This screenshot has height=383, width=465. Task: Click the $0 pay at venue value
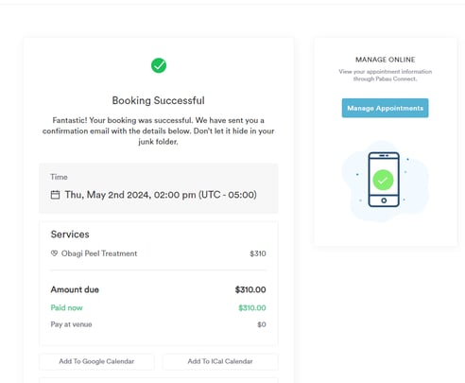coord(262,324)
